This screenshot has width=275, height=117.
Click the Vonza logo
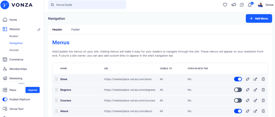point(16,5)
